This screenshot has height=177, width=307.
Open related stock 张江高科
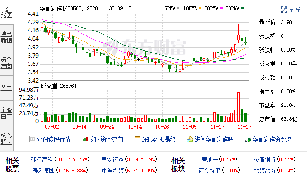point(42,159)
